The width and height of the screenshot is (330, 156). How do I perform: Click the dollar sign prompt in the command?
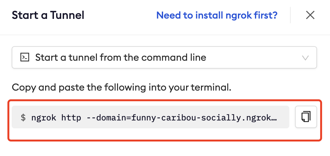[x=23, y=118]
